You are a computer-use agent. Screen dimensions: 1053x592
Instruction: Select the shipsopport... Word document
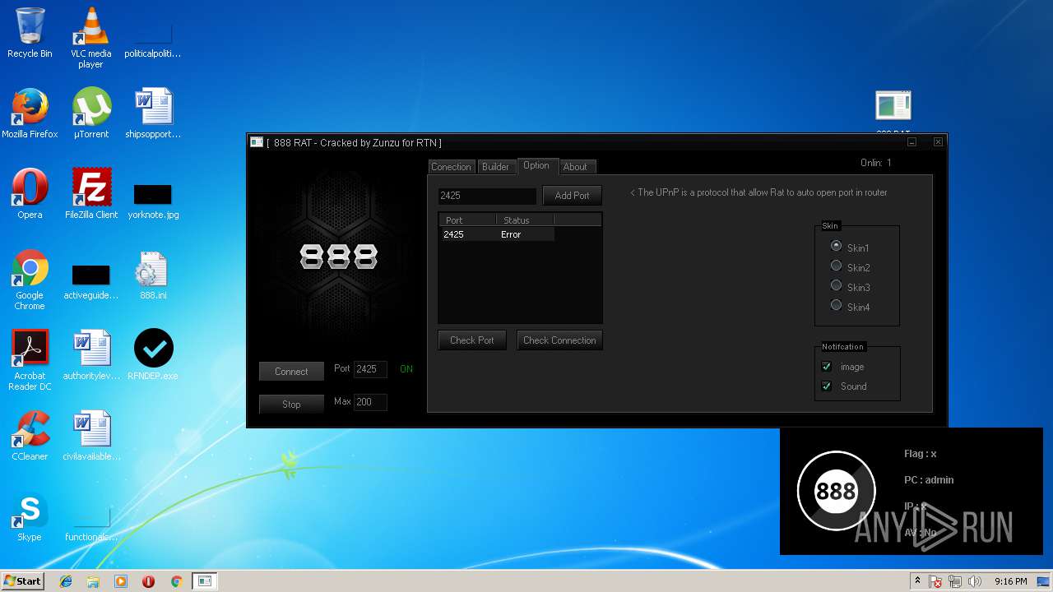click(153, 113)
